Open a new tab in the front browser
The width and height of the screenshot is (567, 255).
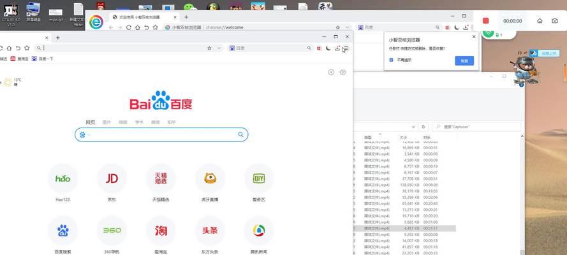click(x=57, y=38)
